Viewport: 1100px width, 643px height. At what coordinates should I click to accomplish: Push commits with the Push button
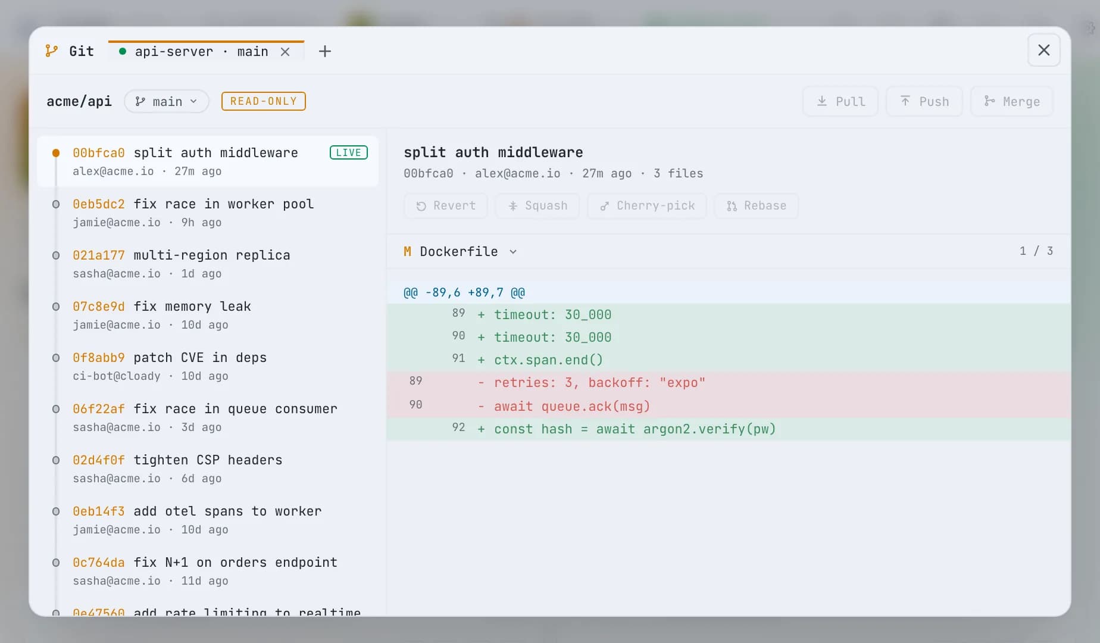click(x=924, y=101)
